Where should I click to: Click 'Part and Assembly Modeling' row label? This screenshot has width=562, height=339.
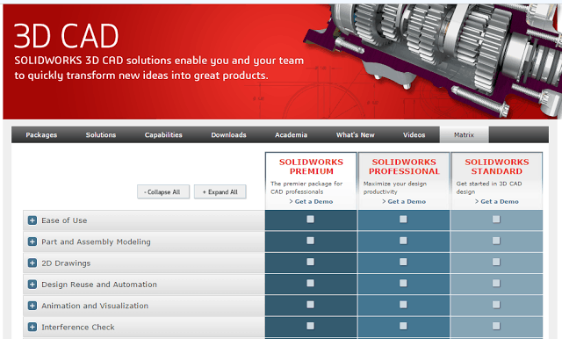click(x=96, y=242)
